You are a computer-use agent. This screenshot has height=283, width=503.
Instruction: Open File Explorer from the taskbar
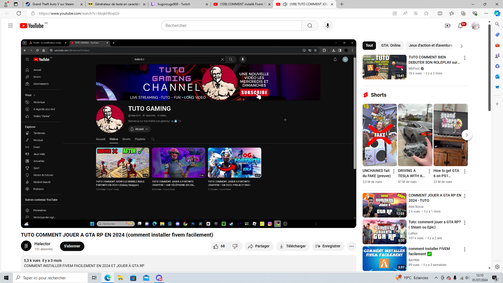tap(120, 278)
